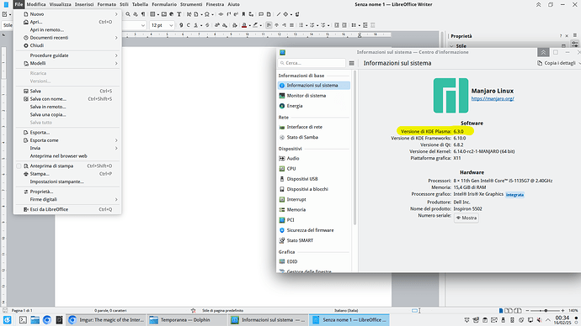Select the draw line tool icon
This screenshot has width=581, height=326.
[x=278, y=14]
